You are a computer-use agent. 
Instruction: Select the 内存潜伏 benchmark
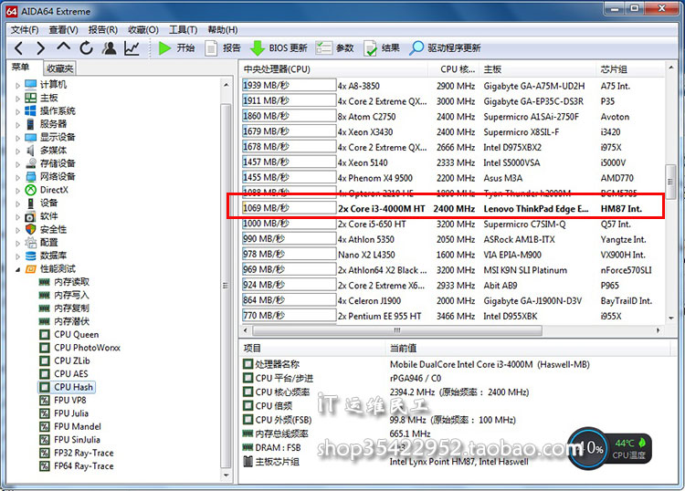71,321
